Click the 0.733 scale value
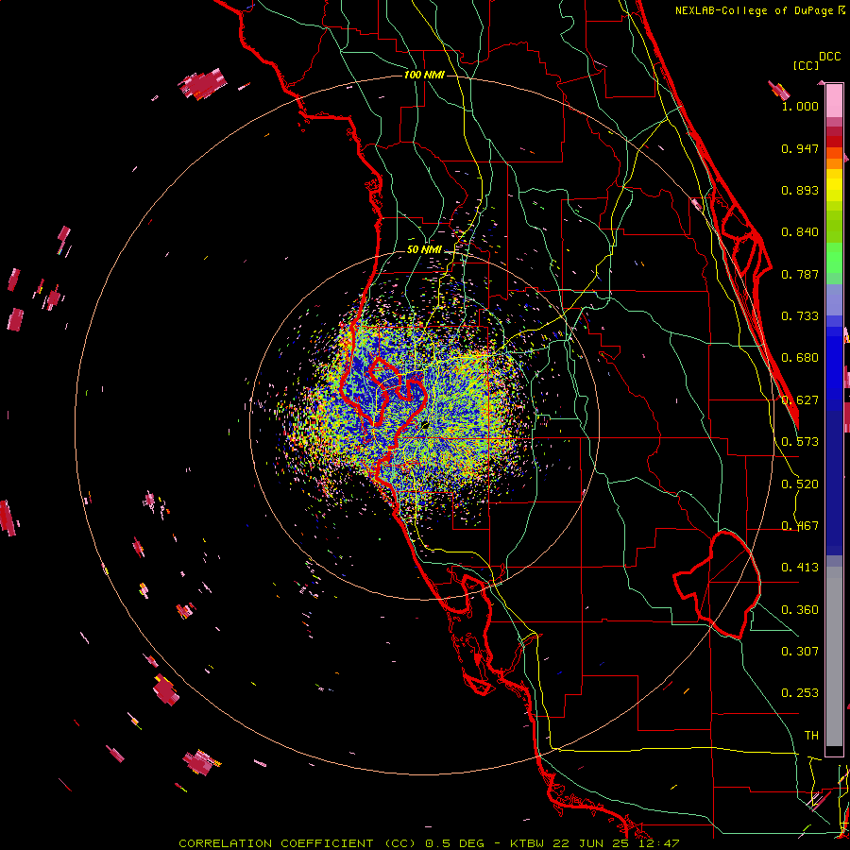The image size is (850, 850). coord(800,316)
